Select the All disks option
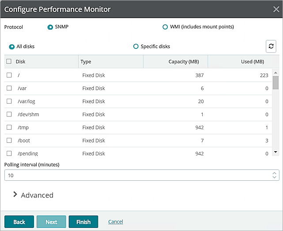Screen dimensions: 283x231 tap(12, 46)
